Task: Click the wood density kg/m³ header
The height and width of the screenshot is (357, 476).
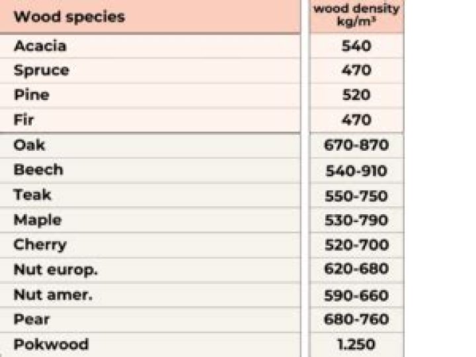Action: (356, 15)
